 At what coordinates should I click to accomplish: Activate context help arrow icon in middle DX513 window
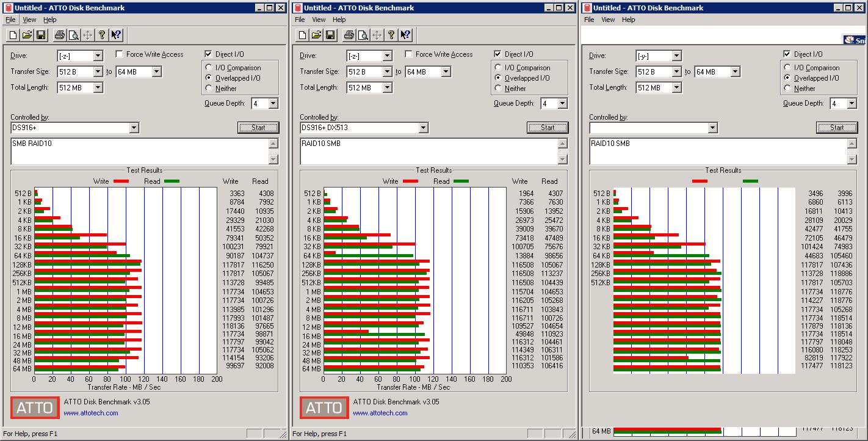(x=405, y=35)
